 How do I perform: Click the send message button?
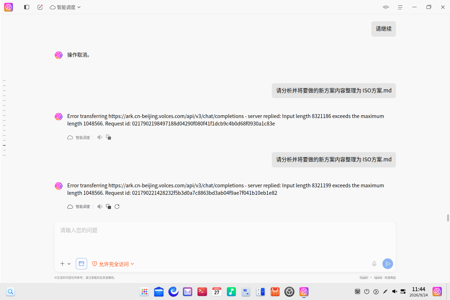388,264
